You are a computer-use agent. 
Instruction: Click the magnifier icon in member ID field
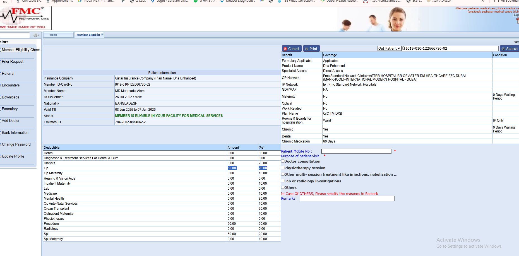[x=403, y=49]
